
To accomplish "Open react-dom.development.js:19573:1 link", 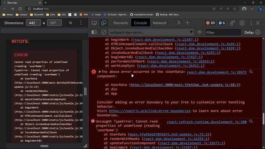I will point(191,143).
